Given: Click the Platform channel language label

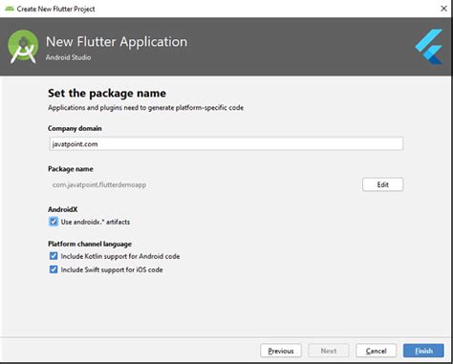Looking at the screenshot, I should [90, 244].
